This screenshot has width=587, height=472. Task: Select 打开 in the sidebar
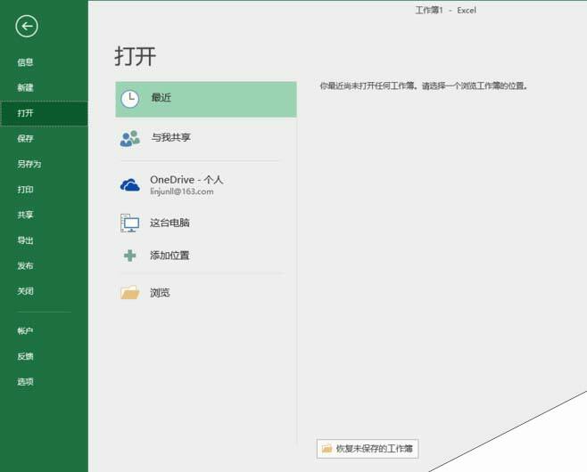click(x=45, y=113)
